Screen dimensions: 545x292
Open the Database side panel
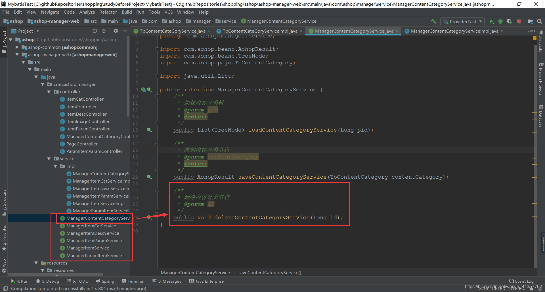tap(541, 116)
